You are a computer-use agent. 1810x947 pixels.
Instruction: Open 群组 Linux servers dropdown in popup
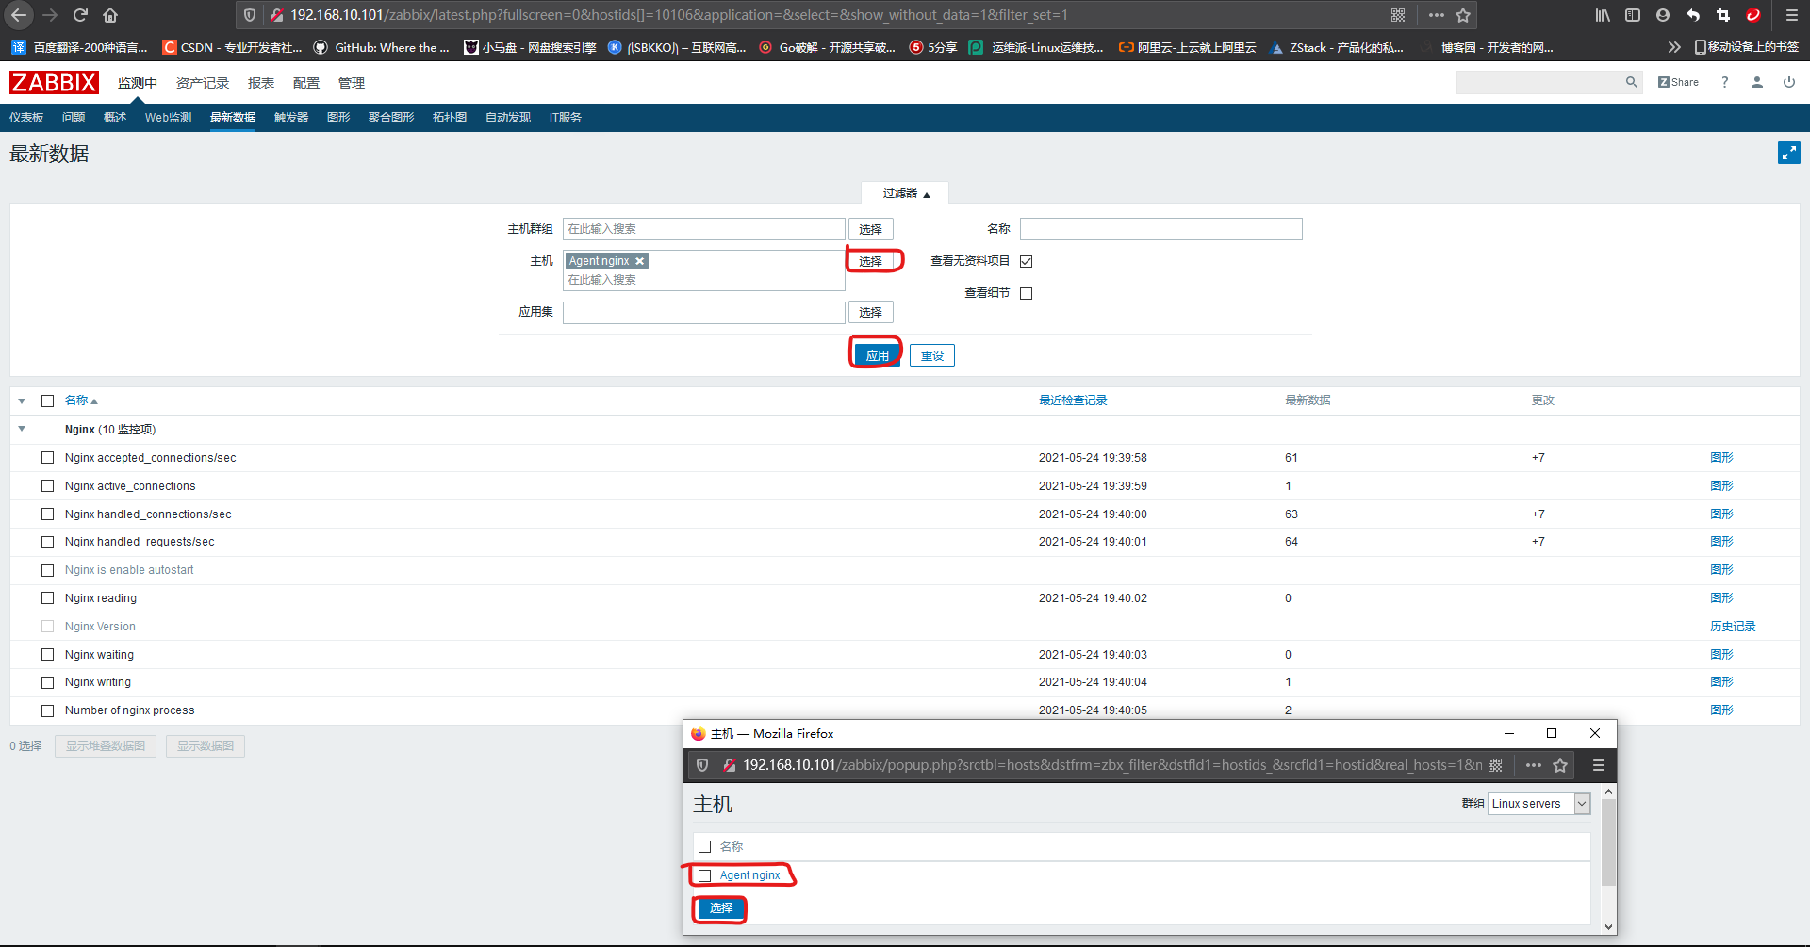coord(1538,804)
